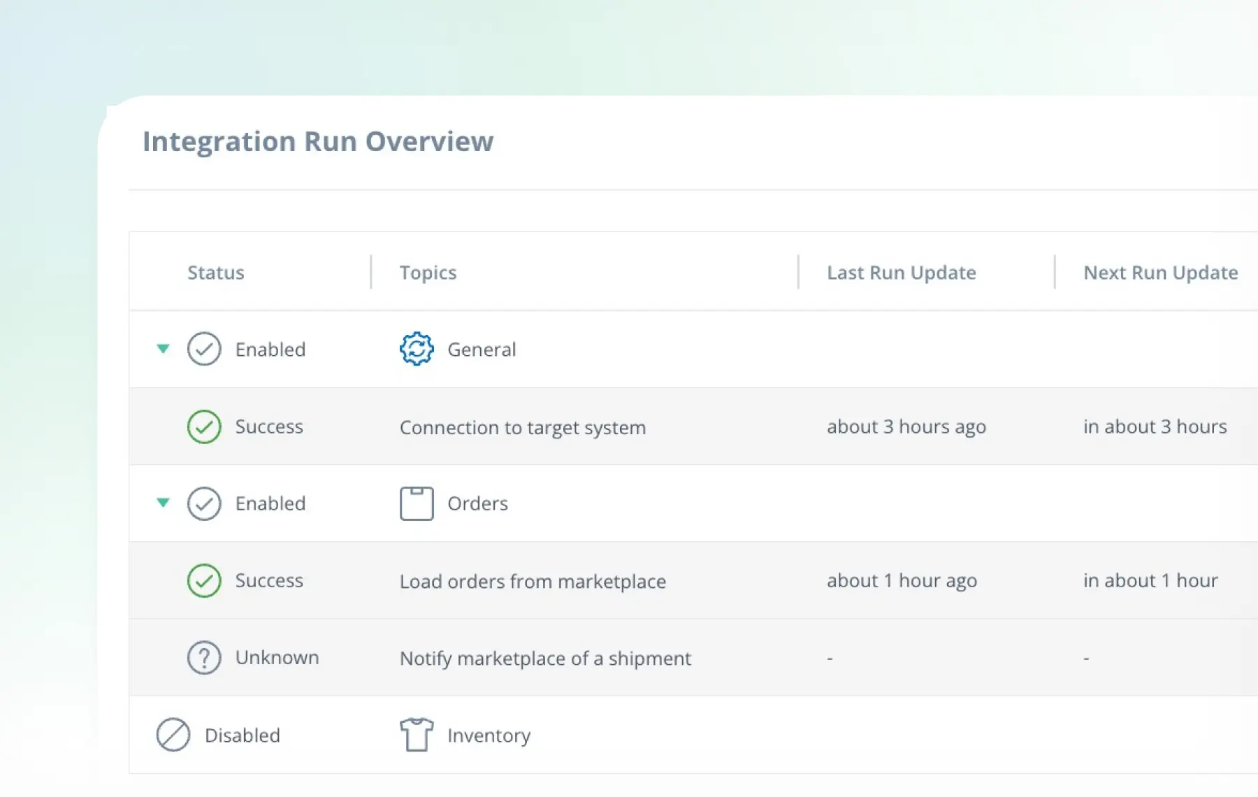Sort by the Status column header

[215, 273]
